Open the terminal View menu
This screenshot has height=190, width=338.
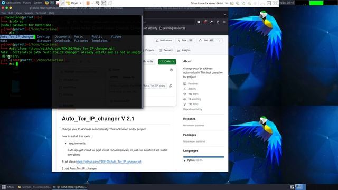[x=19, y=13]
